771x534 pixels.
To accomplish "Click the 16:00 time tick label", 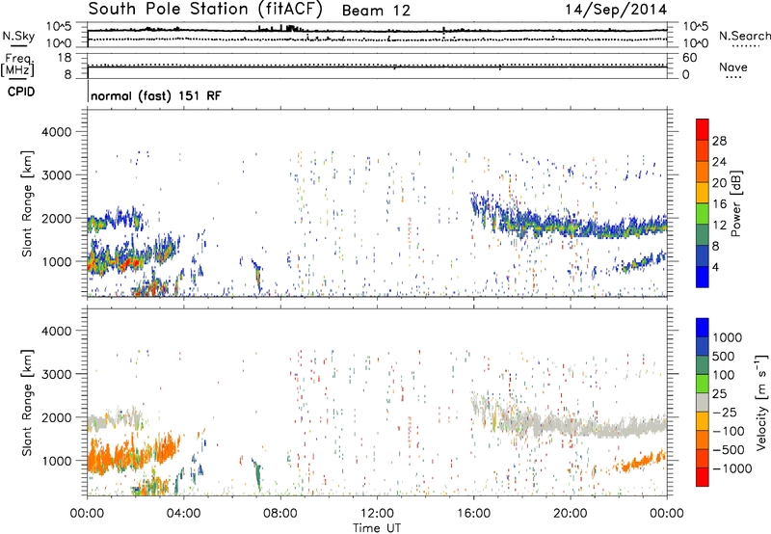I will (x=473, y=514).
